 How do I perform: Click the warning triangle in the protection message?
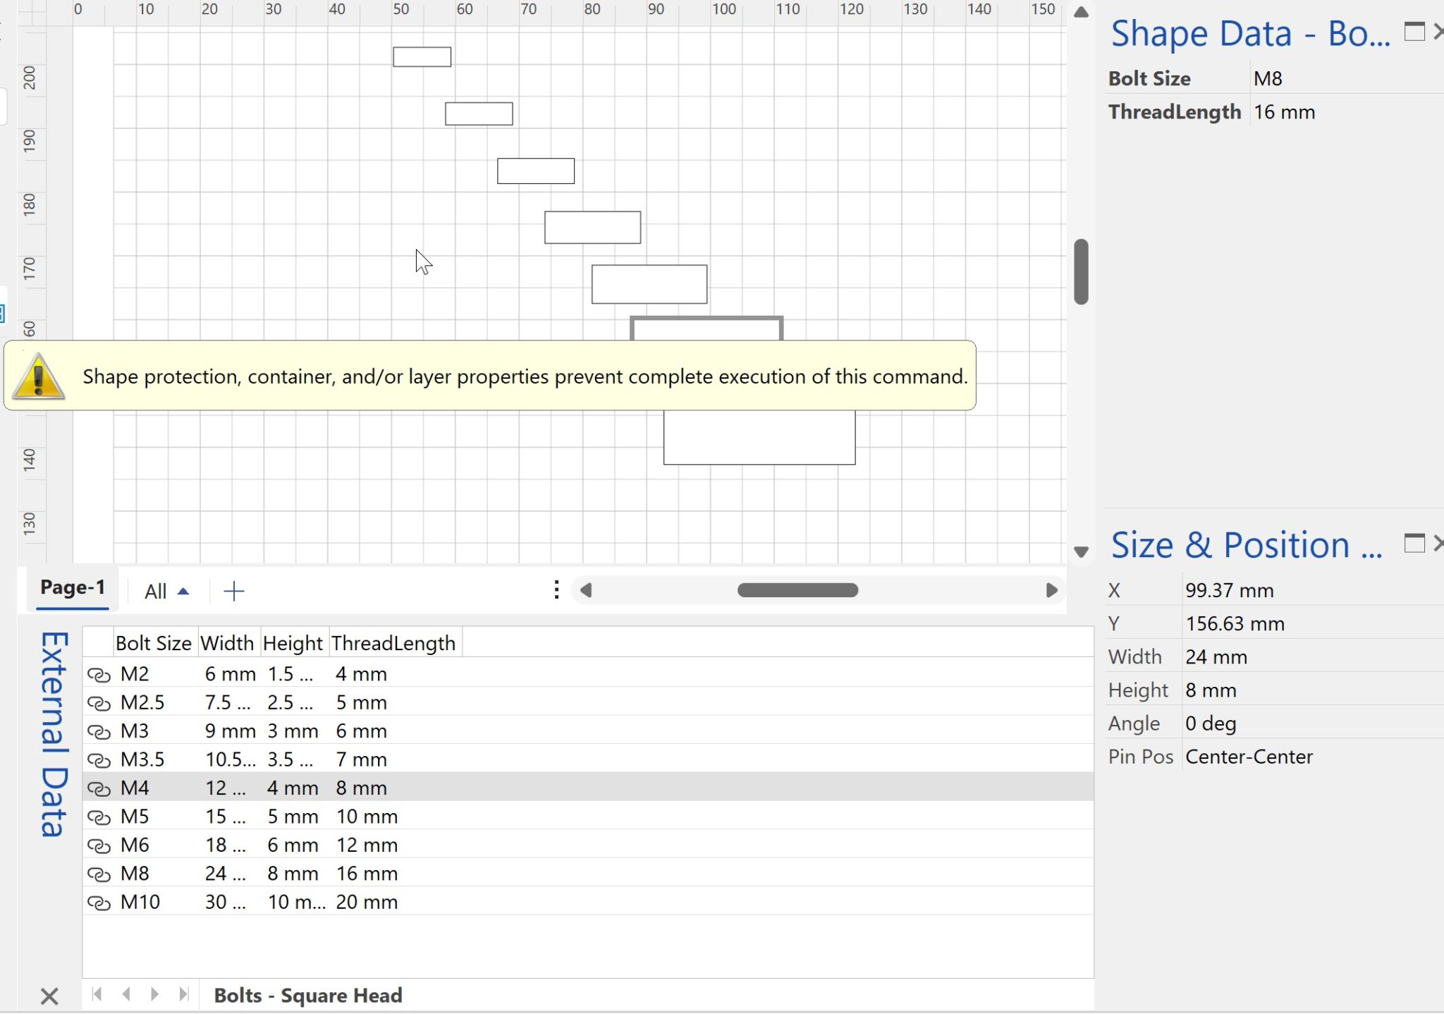point(39,377)
